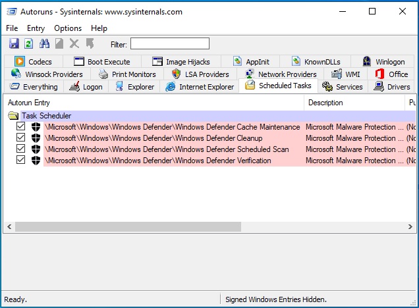419x308 pixels.
Task: Switch to the Services tab
Action: 343,87
